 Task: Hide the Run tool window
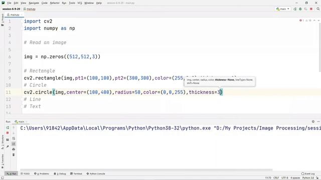[318, 121]
